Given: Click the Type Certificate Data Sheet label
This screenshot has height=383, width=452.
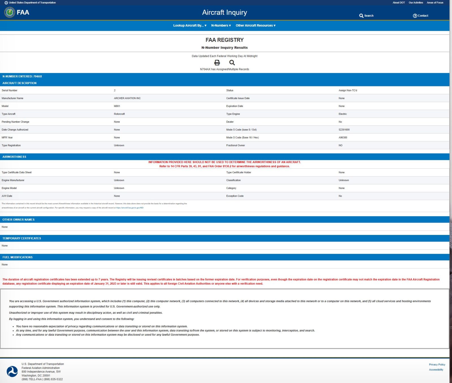Looking at the screenshot, I should [17, 172].
